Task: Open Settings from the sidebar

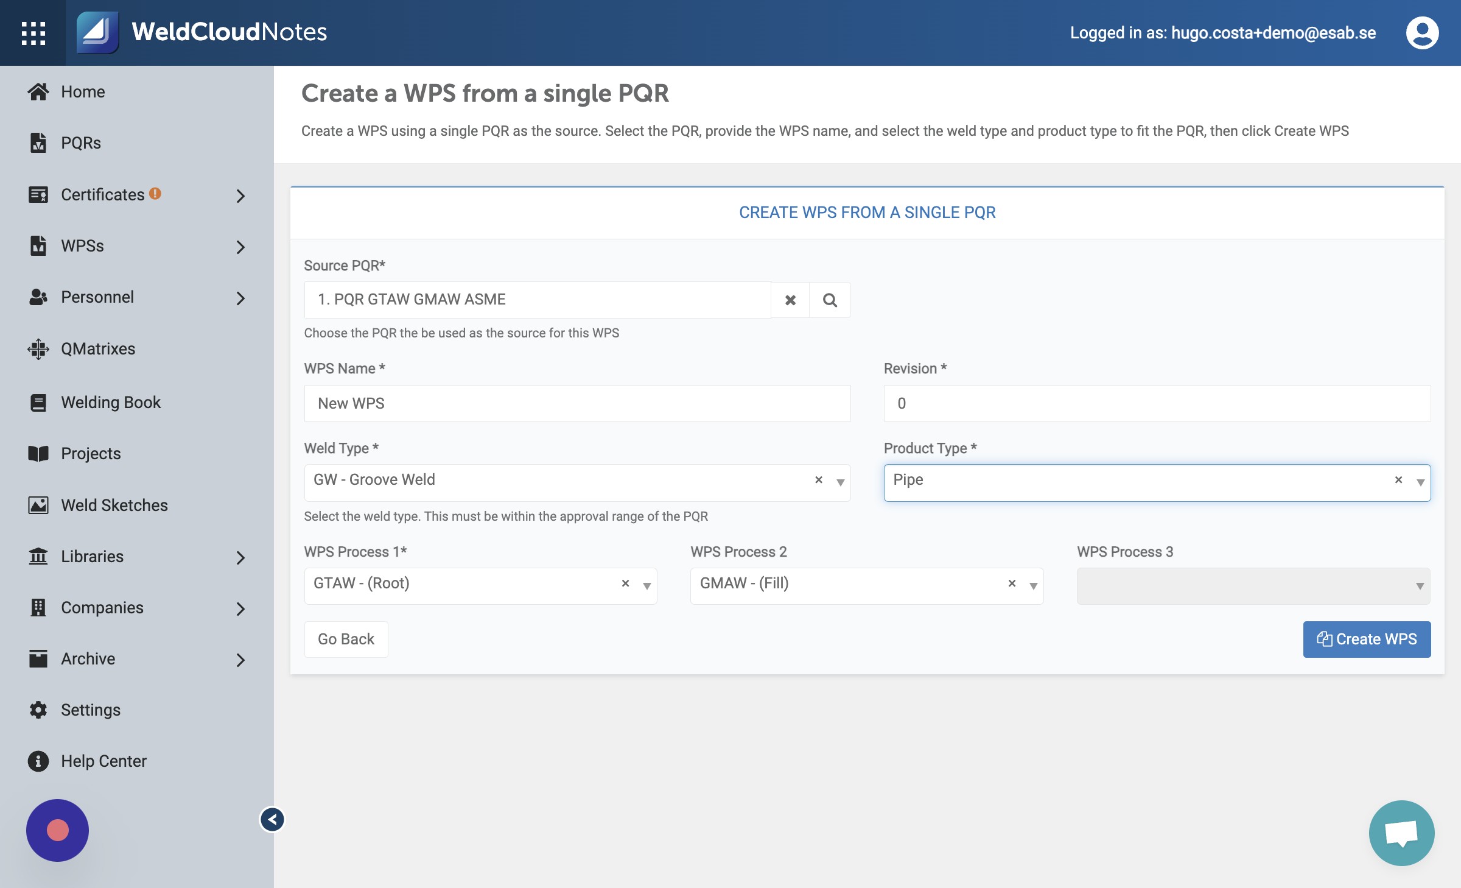Action: [91, 710]
